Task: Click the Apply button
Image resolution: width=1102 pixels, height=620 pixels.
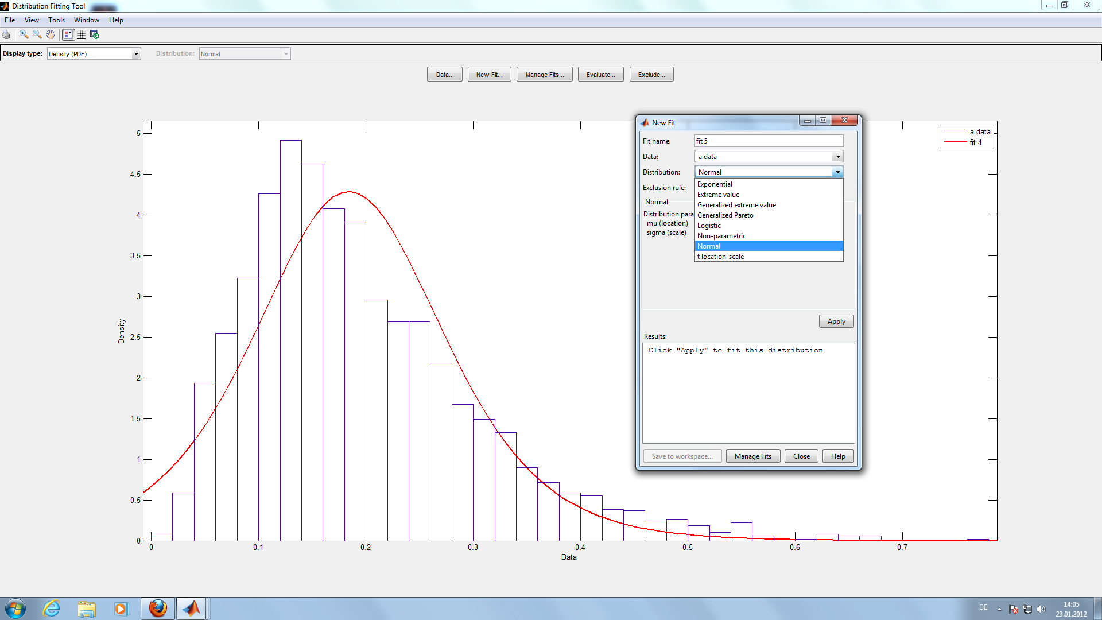Action: pos(836,321)
